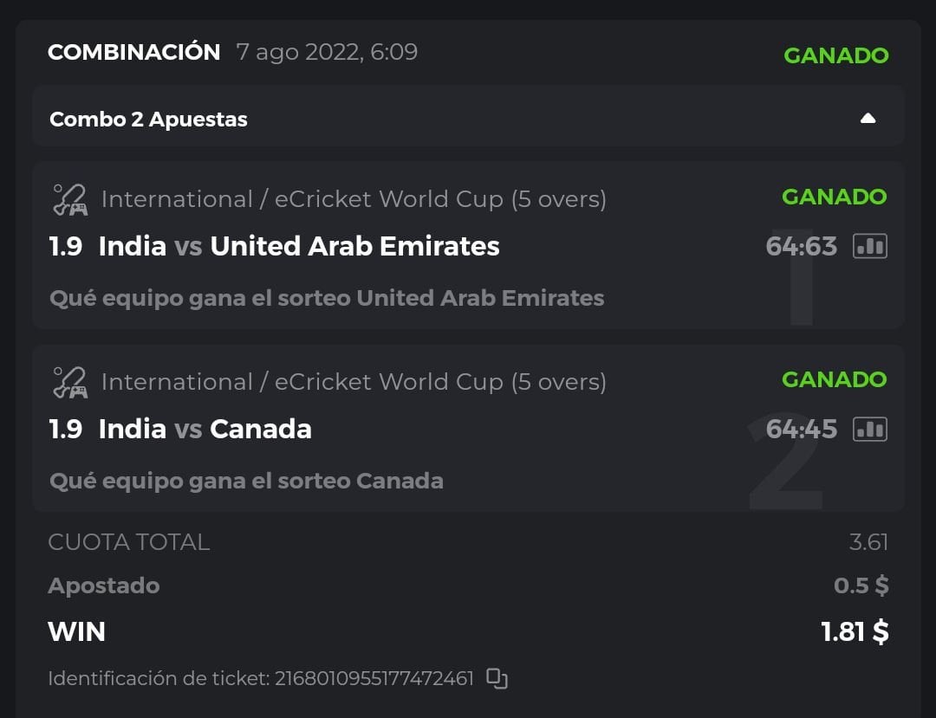
Task: Click the CUOTA TOTAL value 3.61
Action: pos(868,543)
